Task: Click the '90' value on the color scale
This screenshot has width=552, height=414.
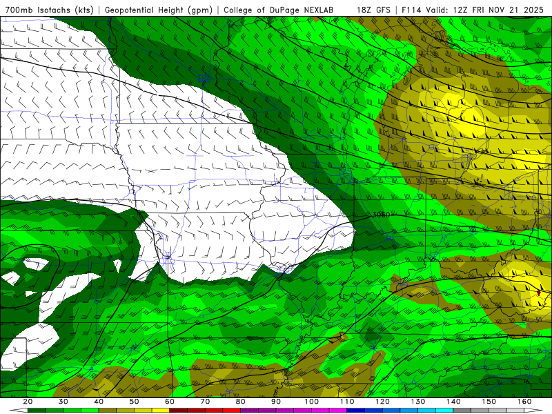Action: [x=276, y=402]
